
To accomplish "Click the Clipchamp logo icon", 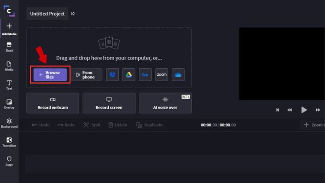I will (x=9, y=11).
